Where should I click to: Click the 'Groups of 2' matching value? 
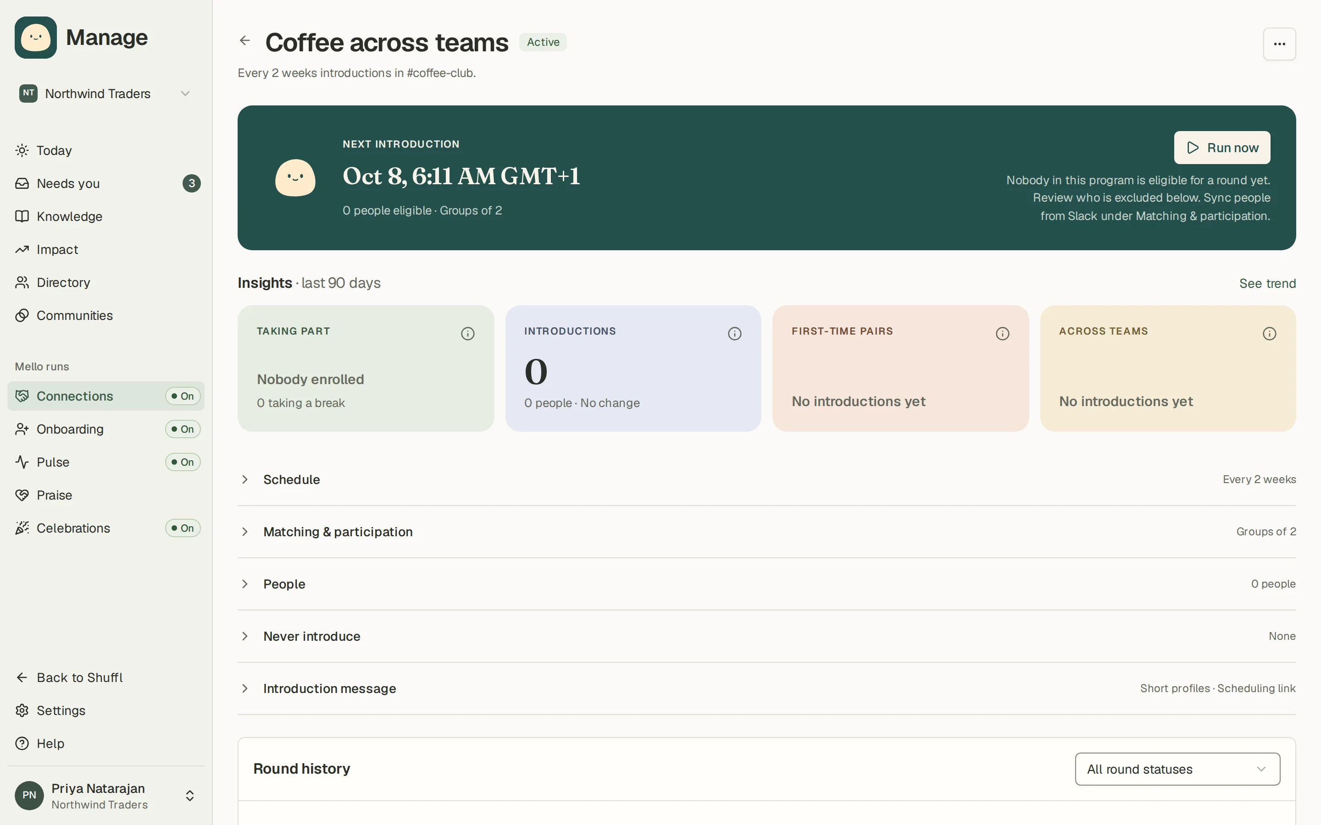(x=1266, y=532)
